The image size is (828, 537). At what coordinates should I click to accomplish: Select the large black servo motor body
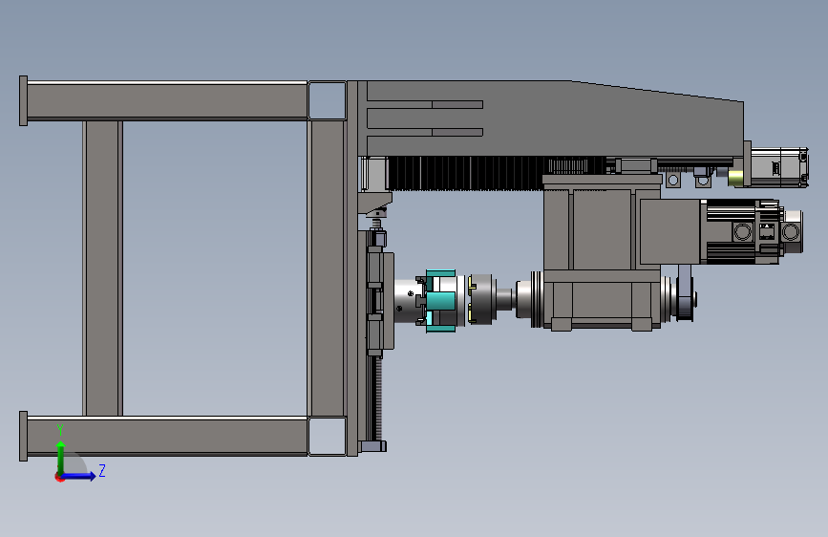point(739,231)
